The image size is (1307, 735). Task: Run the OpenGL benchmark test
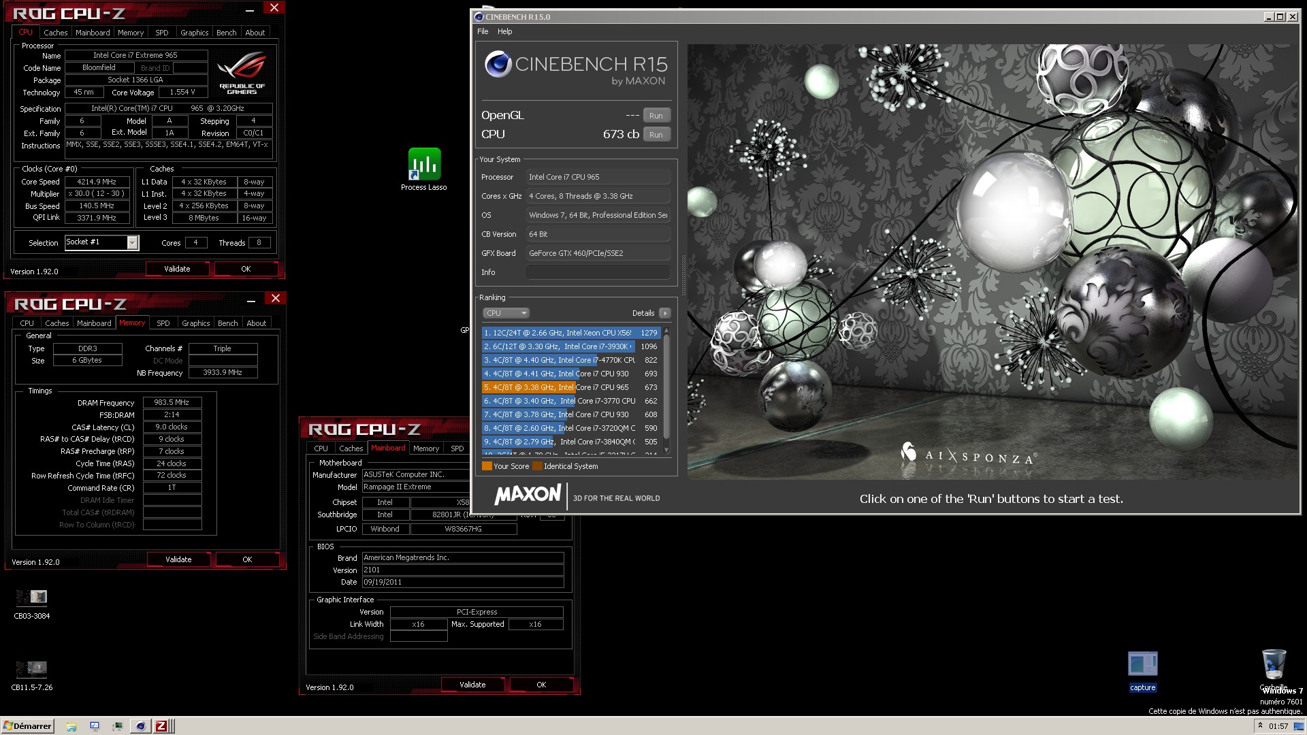point(656,116)
